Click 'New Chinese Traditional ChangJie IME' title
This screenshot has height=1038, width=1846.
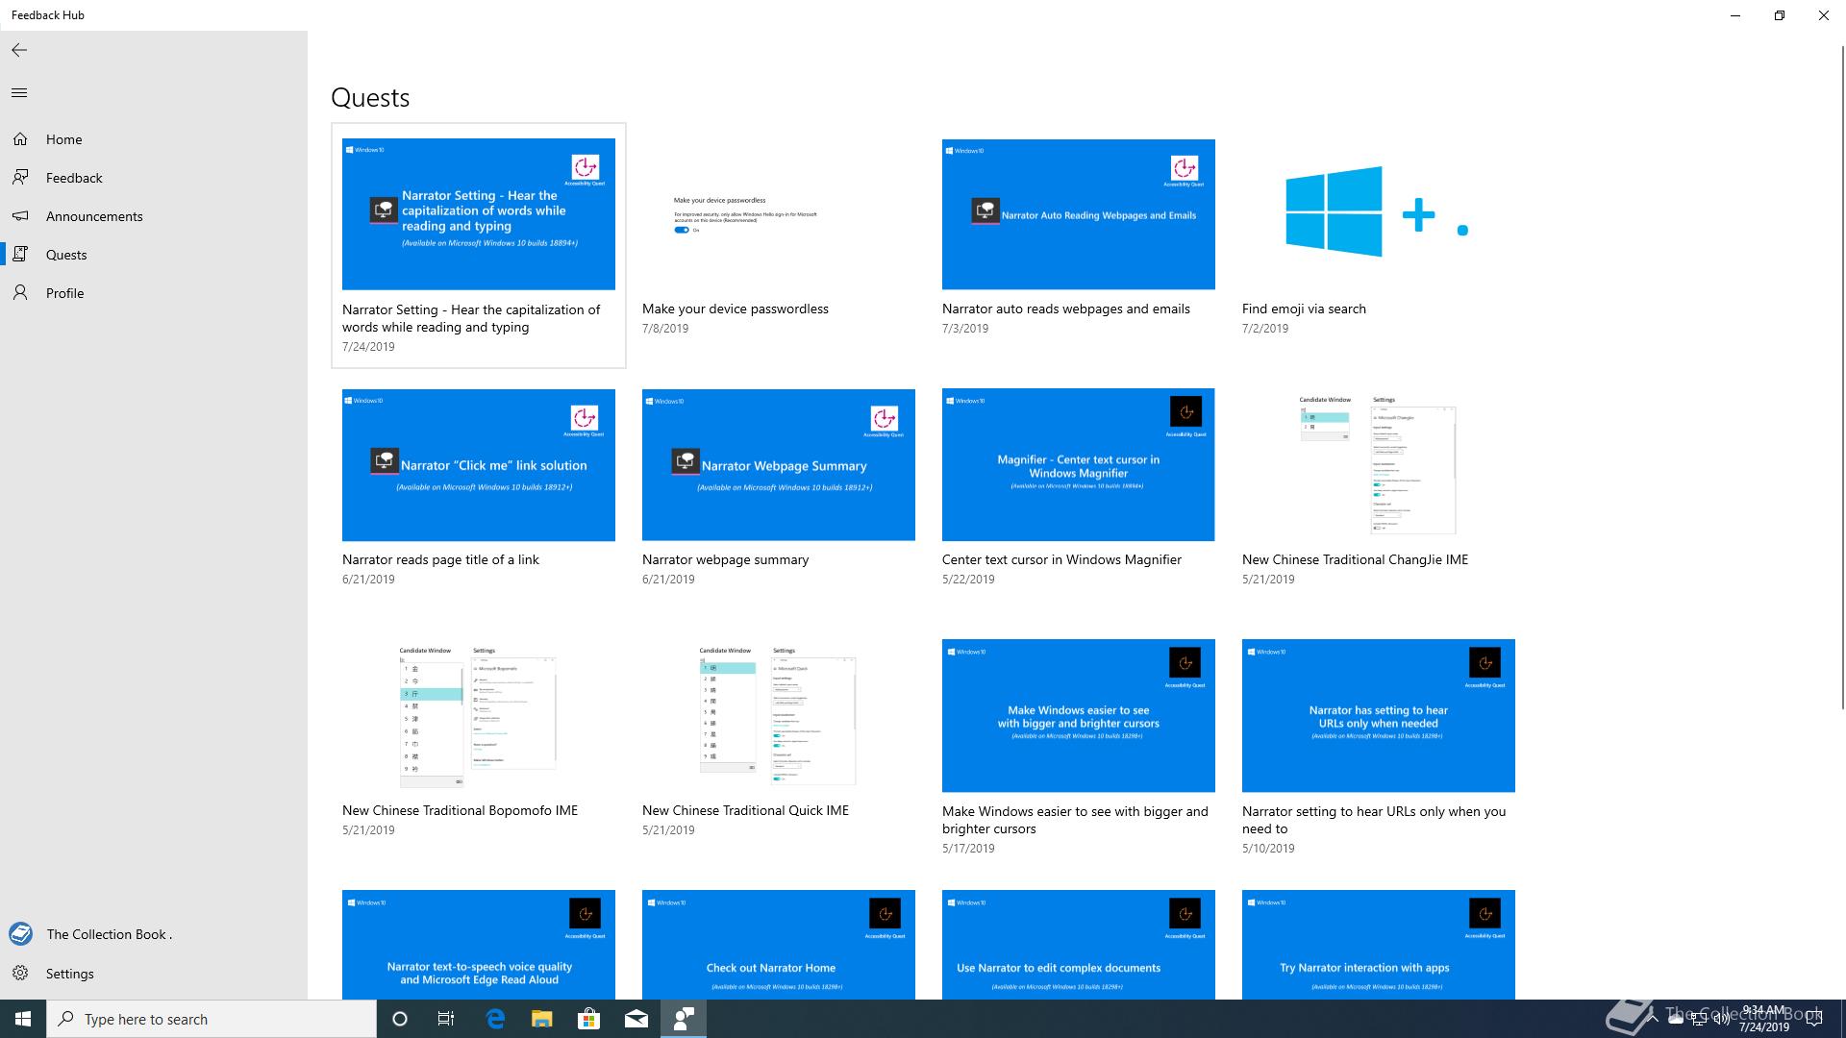[x=1356, y=559]
